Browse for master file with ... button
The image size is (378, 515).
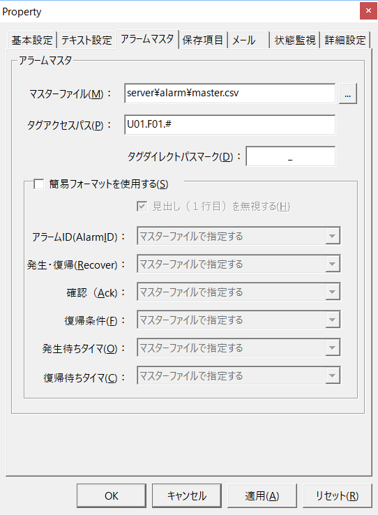tap(348, 94)
